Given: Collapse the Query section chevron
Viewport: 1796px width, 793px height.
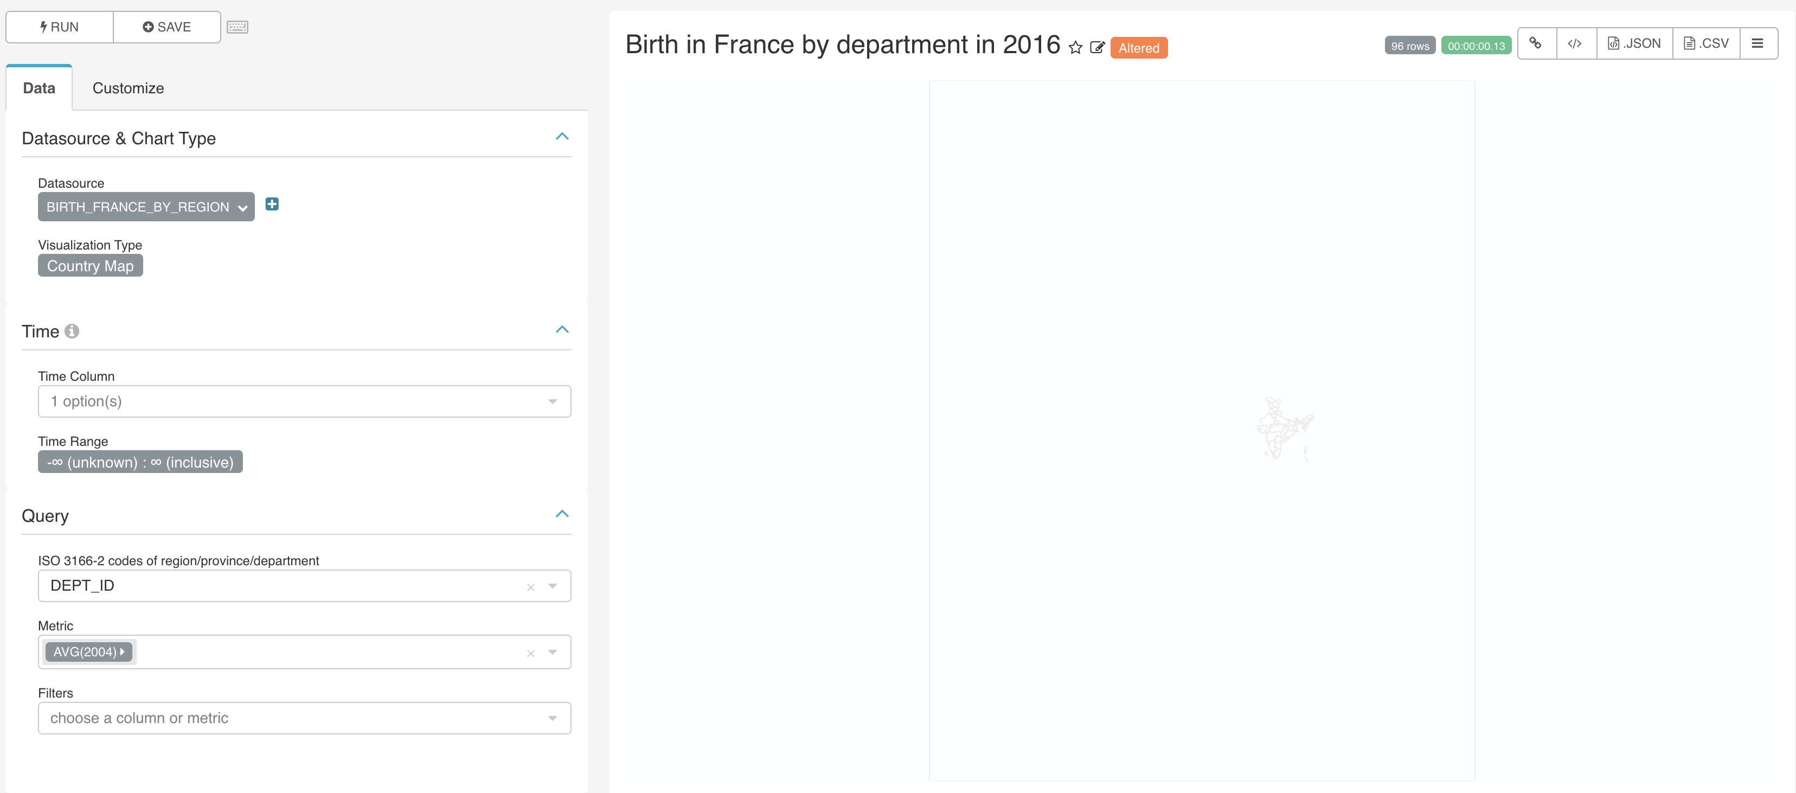Looking at the screenshot, I should pyautogui.click(x=563, y=514).
